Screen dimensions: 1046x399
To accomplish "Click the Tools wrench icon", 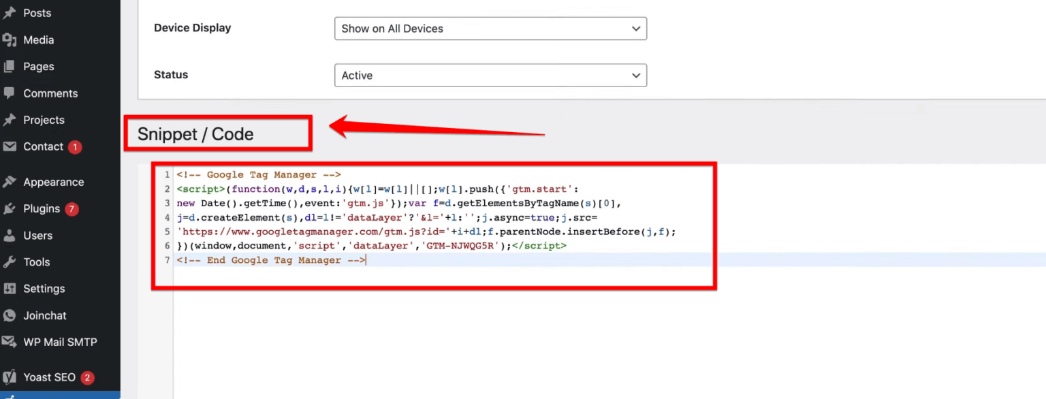I will 10,261.
